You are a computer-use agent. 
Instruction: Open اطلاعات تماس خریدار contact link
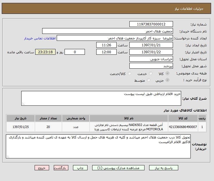(40, 38)
